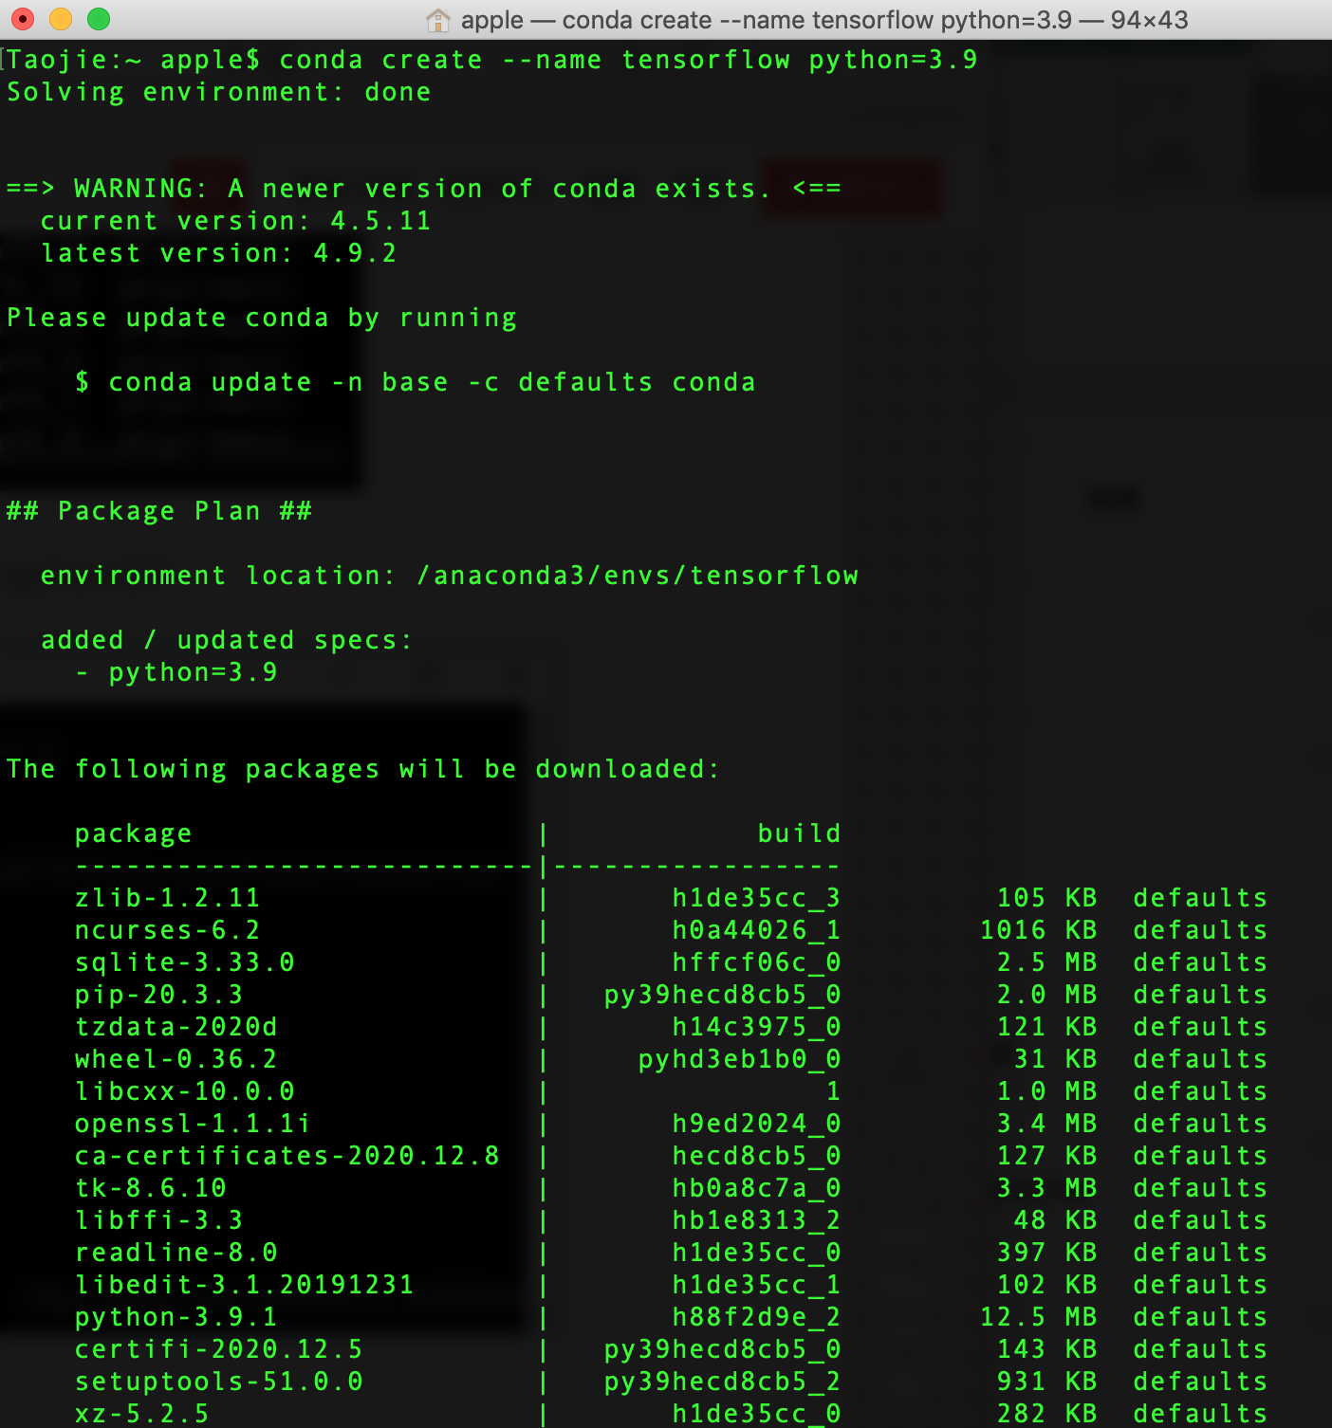
Task: Click package name certifi-2020.12.5
Action: pos(219,1349)
